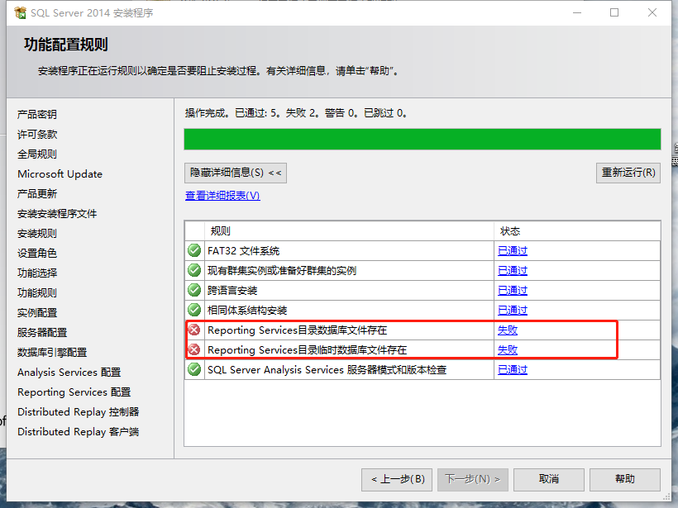The width and height of the screenshot is (678, 508).
Task: Select Distributed Replay 客户端 step in sidebar
Action: [79, 432]
